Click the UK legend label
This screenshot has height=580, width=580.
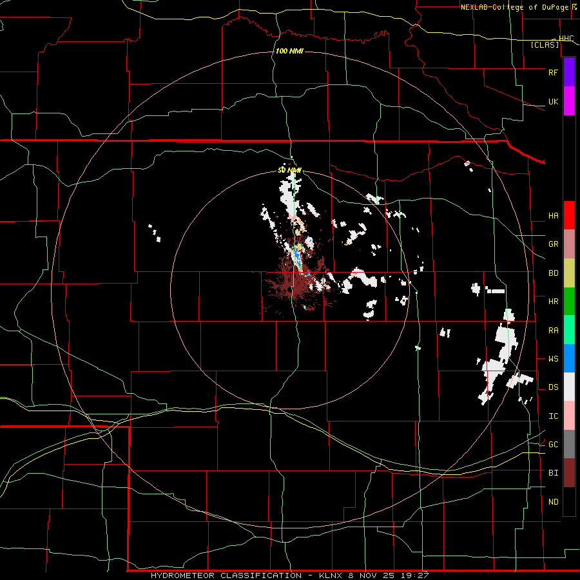[x=553, y=101]
